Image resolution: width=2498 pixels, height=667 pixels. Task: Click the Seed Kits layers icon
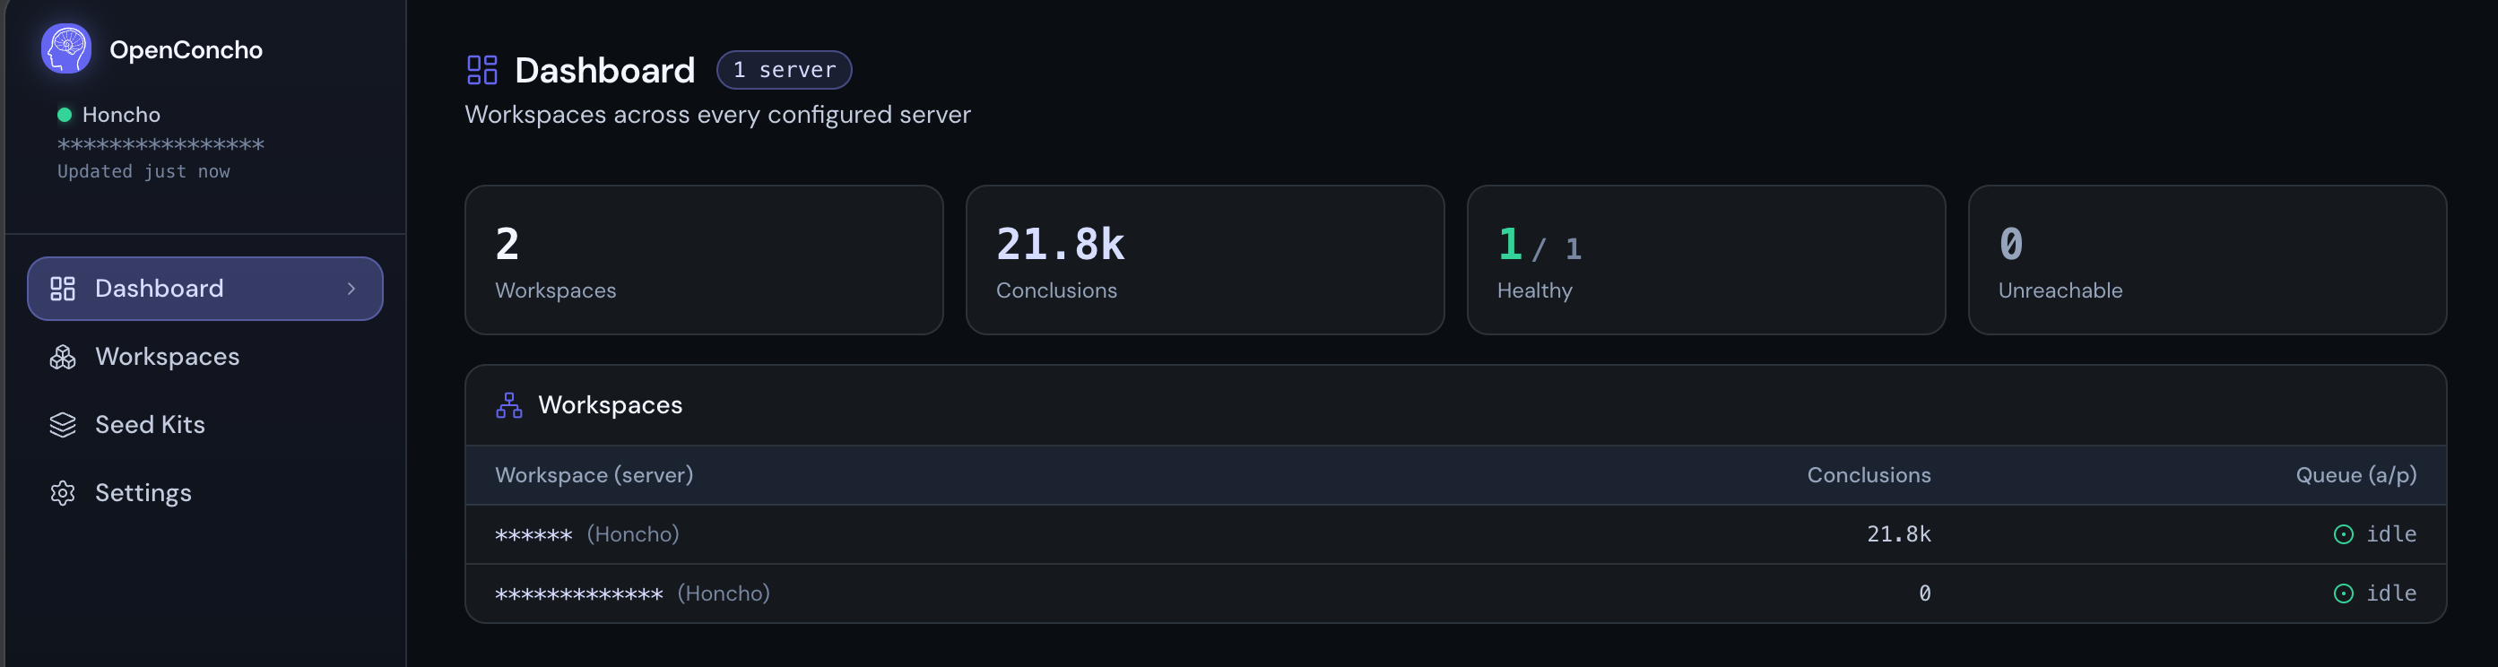(x=63, y=425)
